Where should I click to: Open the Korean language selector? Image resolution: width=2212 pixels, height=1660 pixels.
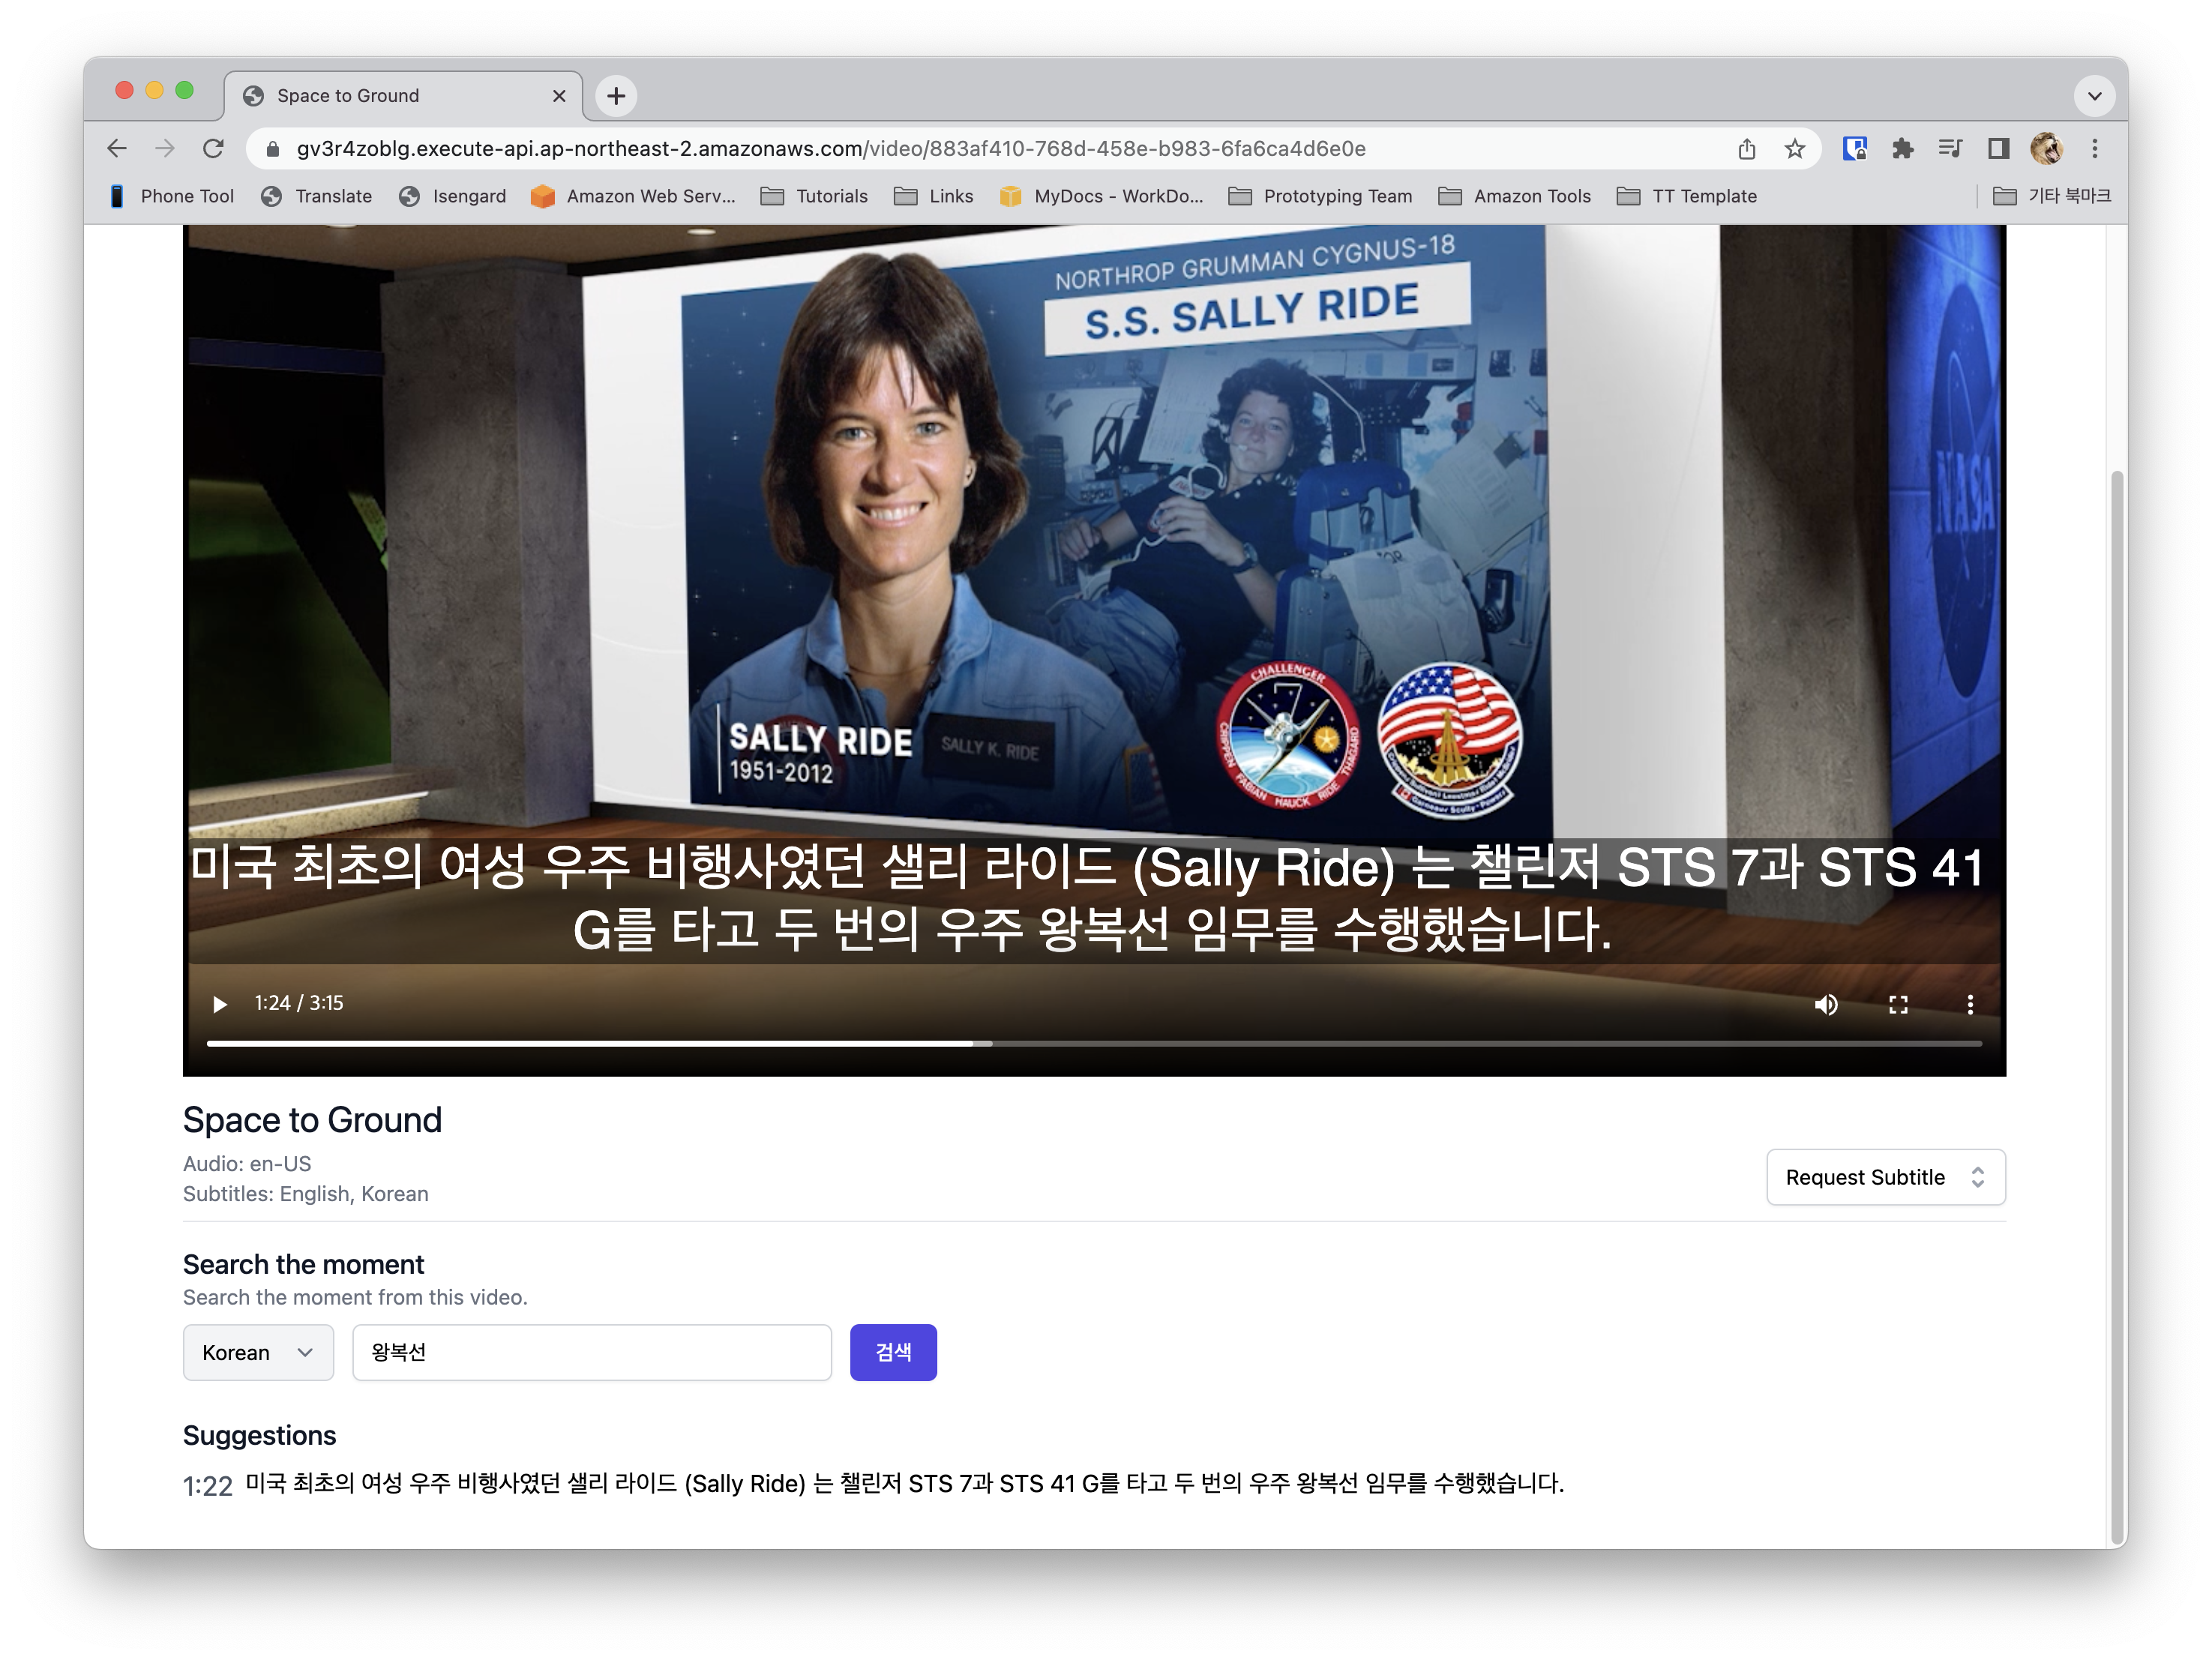tap(258, 1353)
